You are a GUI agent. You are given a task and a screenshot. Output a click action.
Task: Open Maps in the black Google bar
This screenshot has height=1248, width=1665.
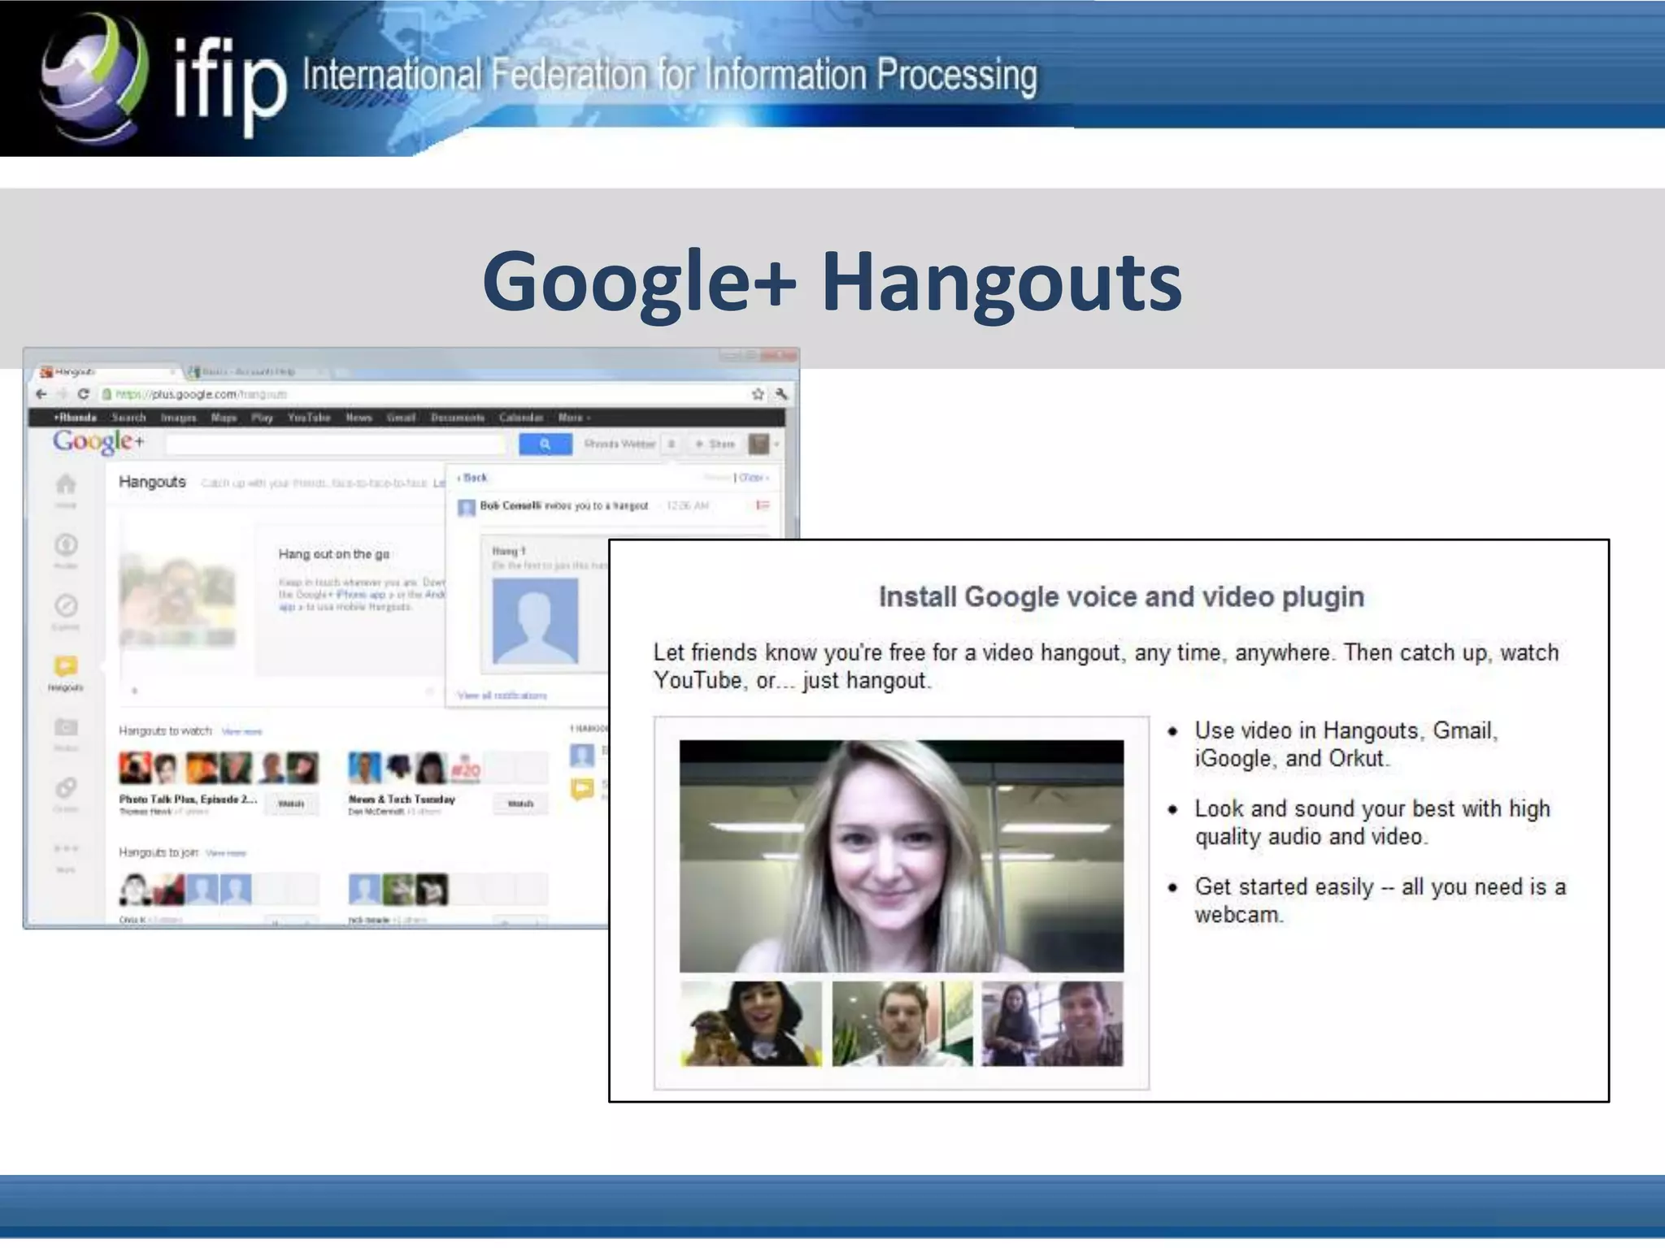(x=224, y=418)
